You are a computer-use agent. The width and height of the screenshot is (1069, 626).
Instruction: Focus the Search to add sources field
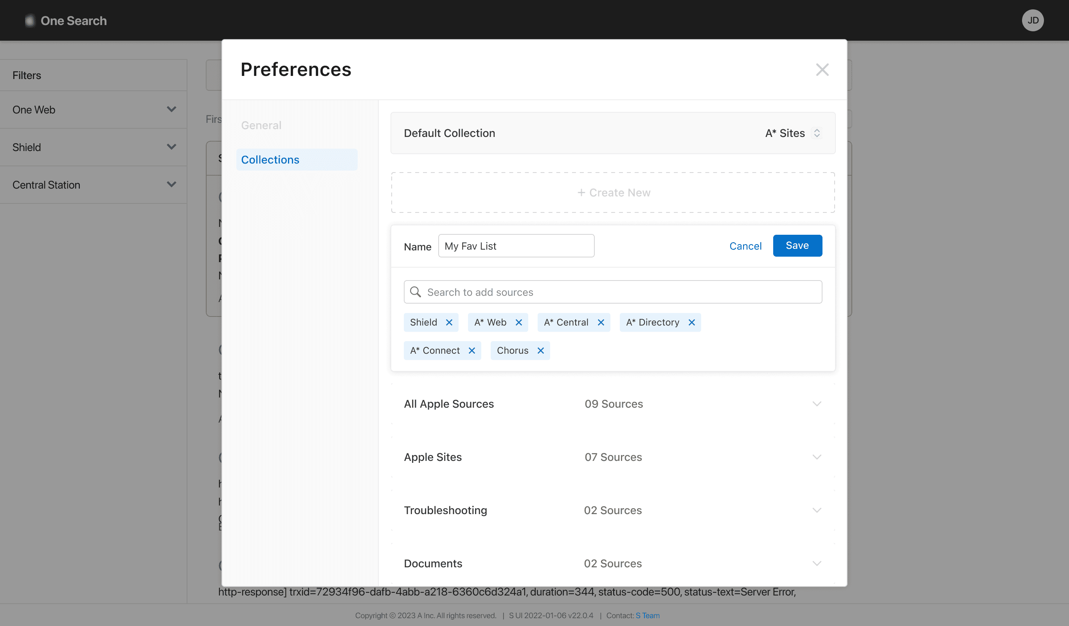[613, 292]
